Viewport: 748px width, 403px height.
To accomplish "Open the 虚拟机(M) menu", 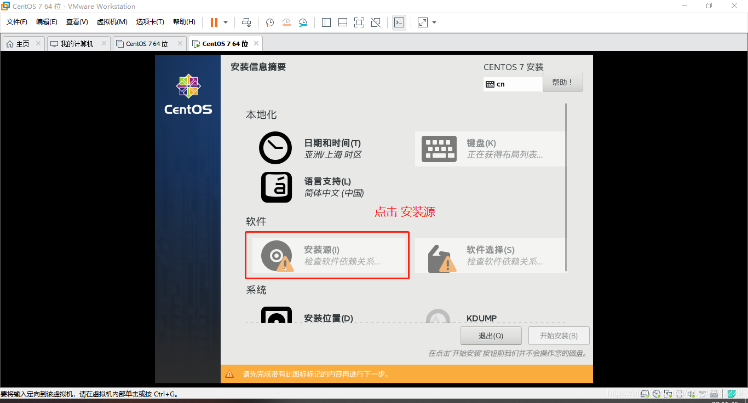I will [112, 22].
